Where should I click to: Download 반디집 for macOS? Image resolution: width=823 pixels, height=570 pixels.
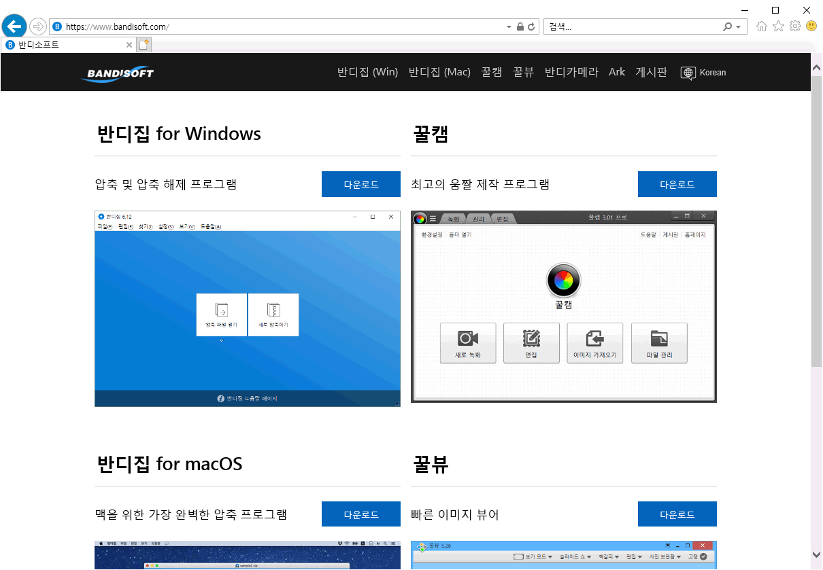361,514
